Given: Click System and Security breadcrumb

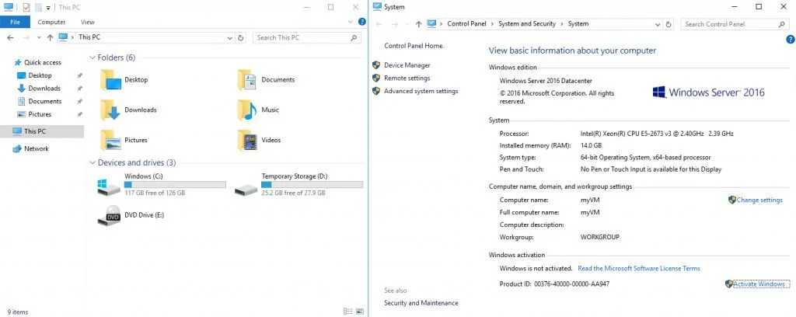Looking at the screenshot, I should (527, 24).
